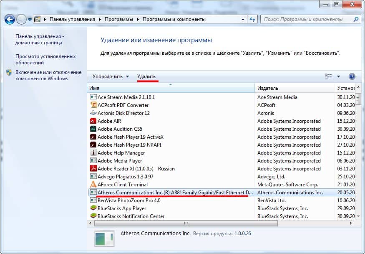The image size is (365, 254).
Task: Select Adobe Audition CS6 program name
Action: (x=120, y=129)
